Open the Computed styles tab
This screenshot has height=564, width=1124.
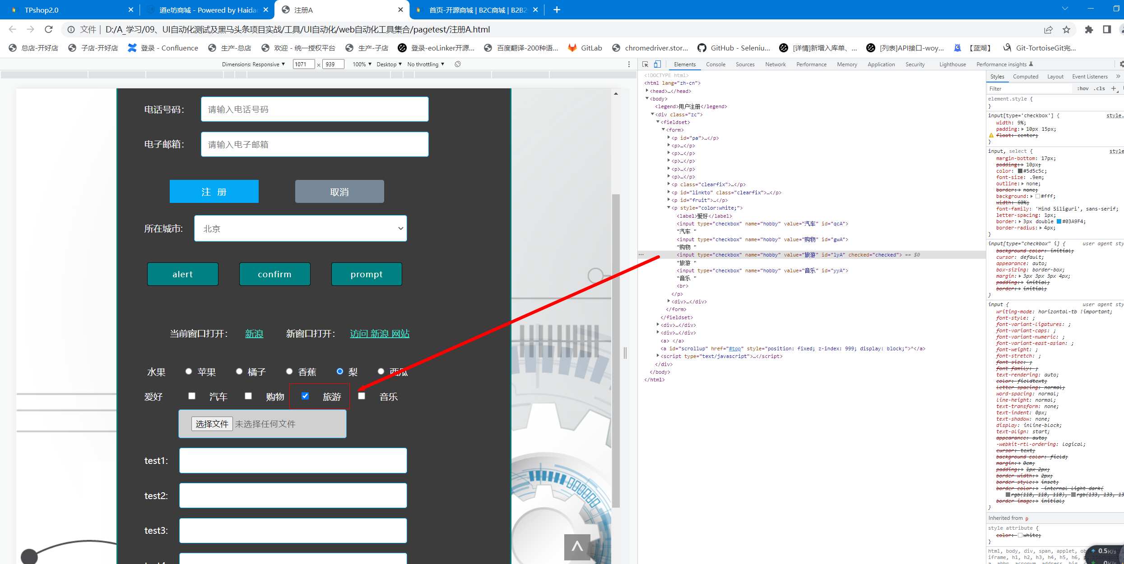1025,77
